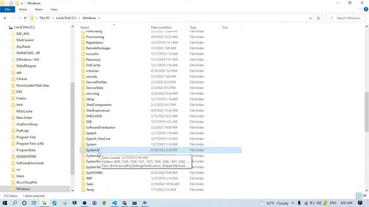369x207 pixels.
Task: Select the ShellComponents folder
Action: 99,105
